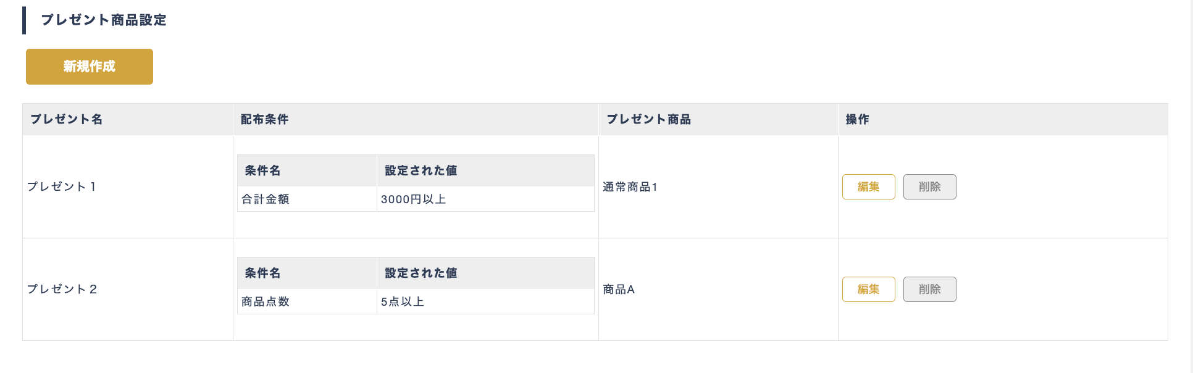Click the 5点以上 value cell
This screenshot has height=373, width=1193.
(403, 301)
